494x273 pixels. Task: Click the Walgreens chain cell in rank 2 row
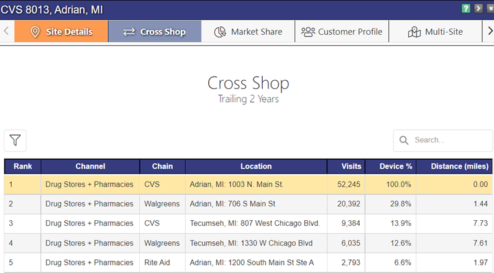[163, 204]
